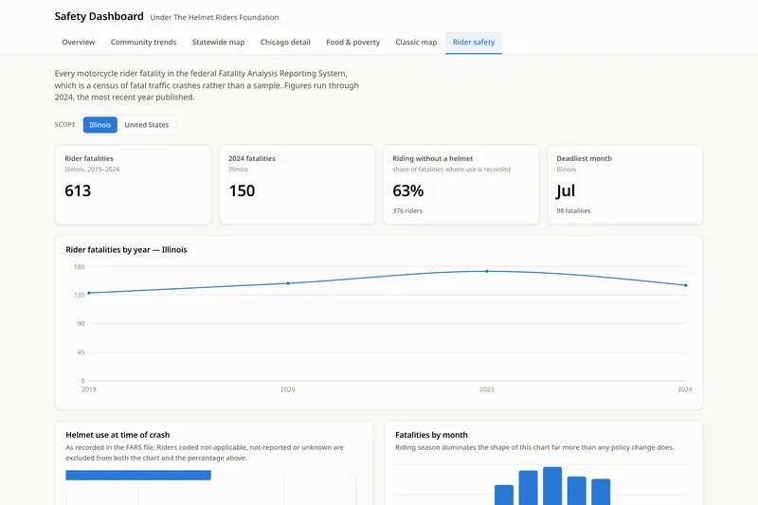The width and height of the screenshot is (758, 505).
Task: Click the Riding without a helmet card title
Action: (433, 158)
